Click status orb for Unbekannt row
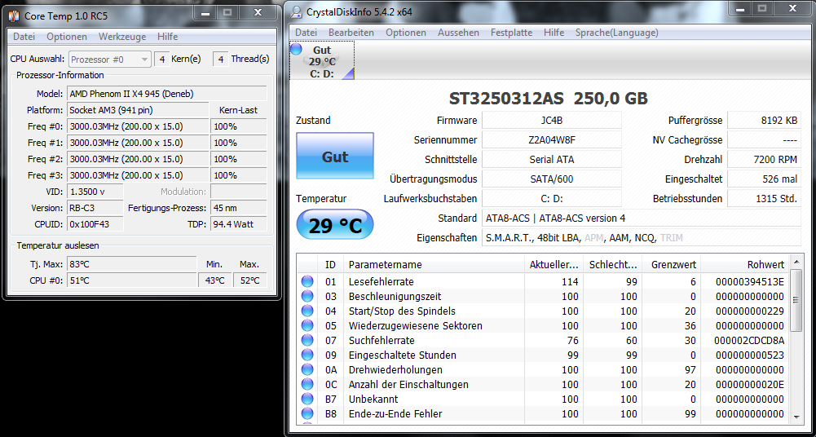Viewport: 816px width, 437px height. (x=307, y=399)
